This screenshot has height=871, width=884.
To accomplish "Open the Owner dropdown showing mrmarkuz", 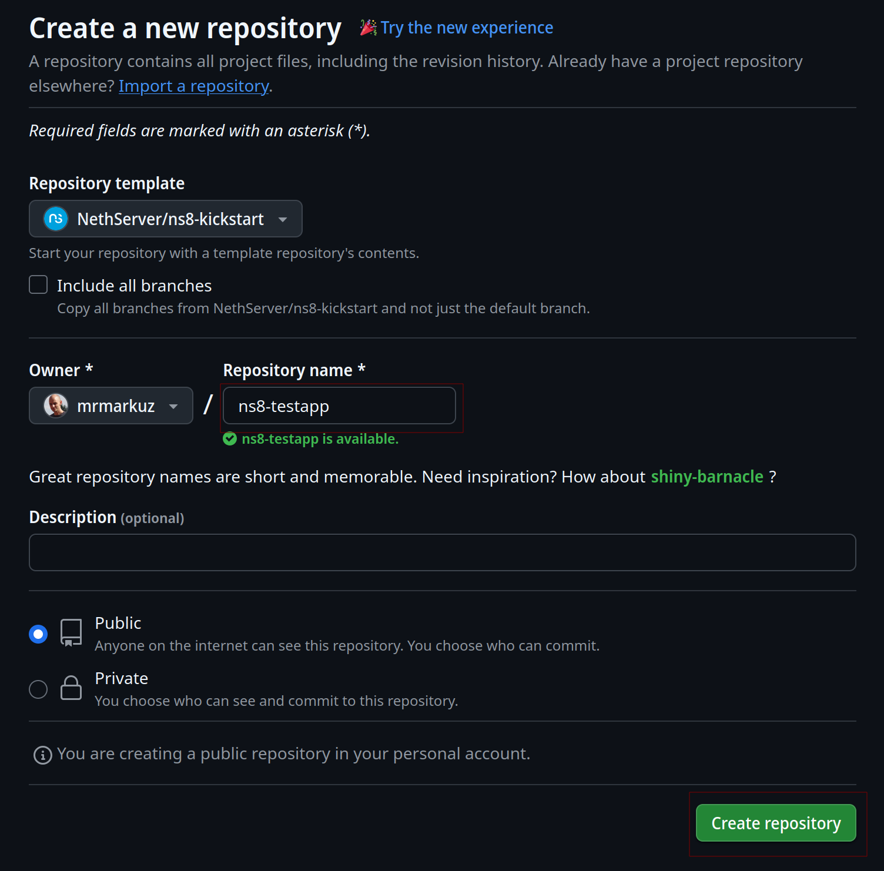I will point(111,406).
